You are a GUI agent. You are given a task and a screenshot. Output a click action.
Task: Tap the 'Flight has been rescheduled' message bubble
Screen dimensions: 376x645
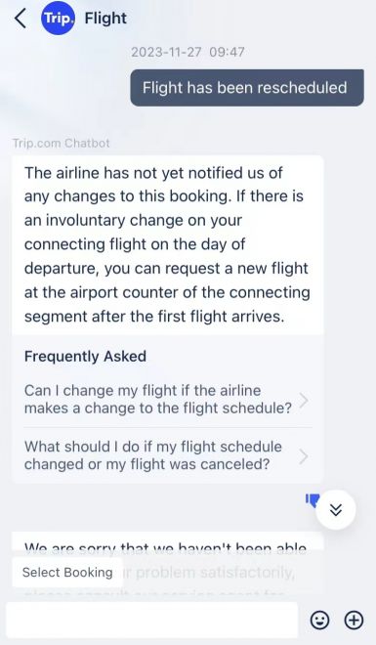pyautogui.click(x=247, y=88)
